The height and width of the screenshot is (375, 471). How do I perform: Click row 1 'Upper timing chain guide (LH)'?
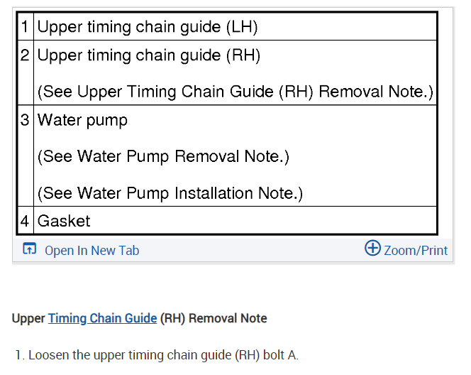pos(147,28)
